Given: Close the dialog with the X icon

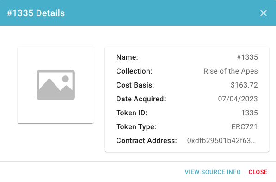Looking at the screenshot, I should click(264, 13).
